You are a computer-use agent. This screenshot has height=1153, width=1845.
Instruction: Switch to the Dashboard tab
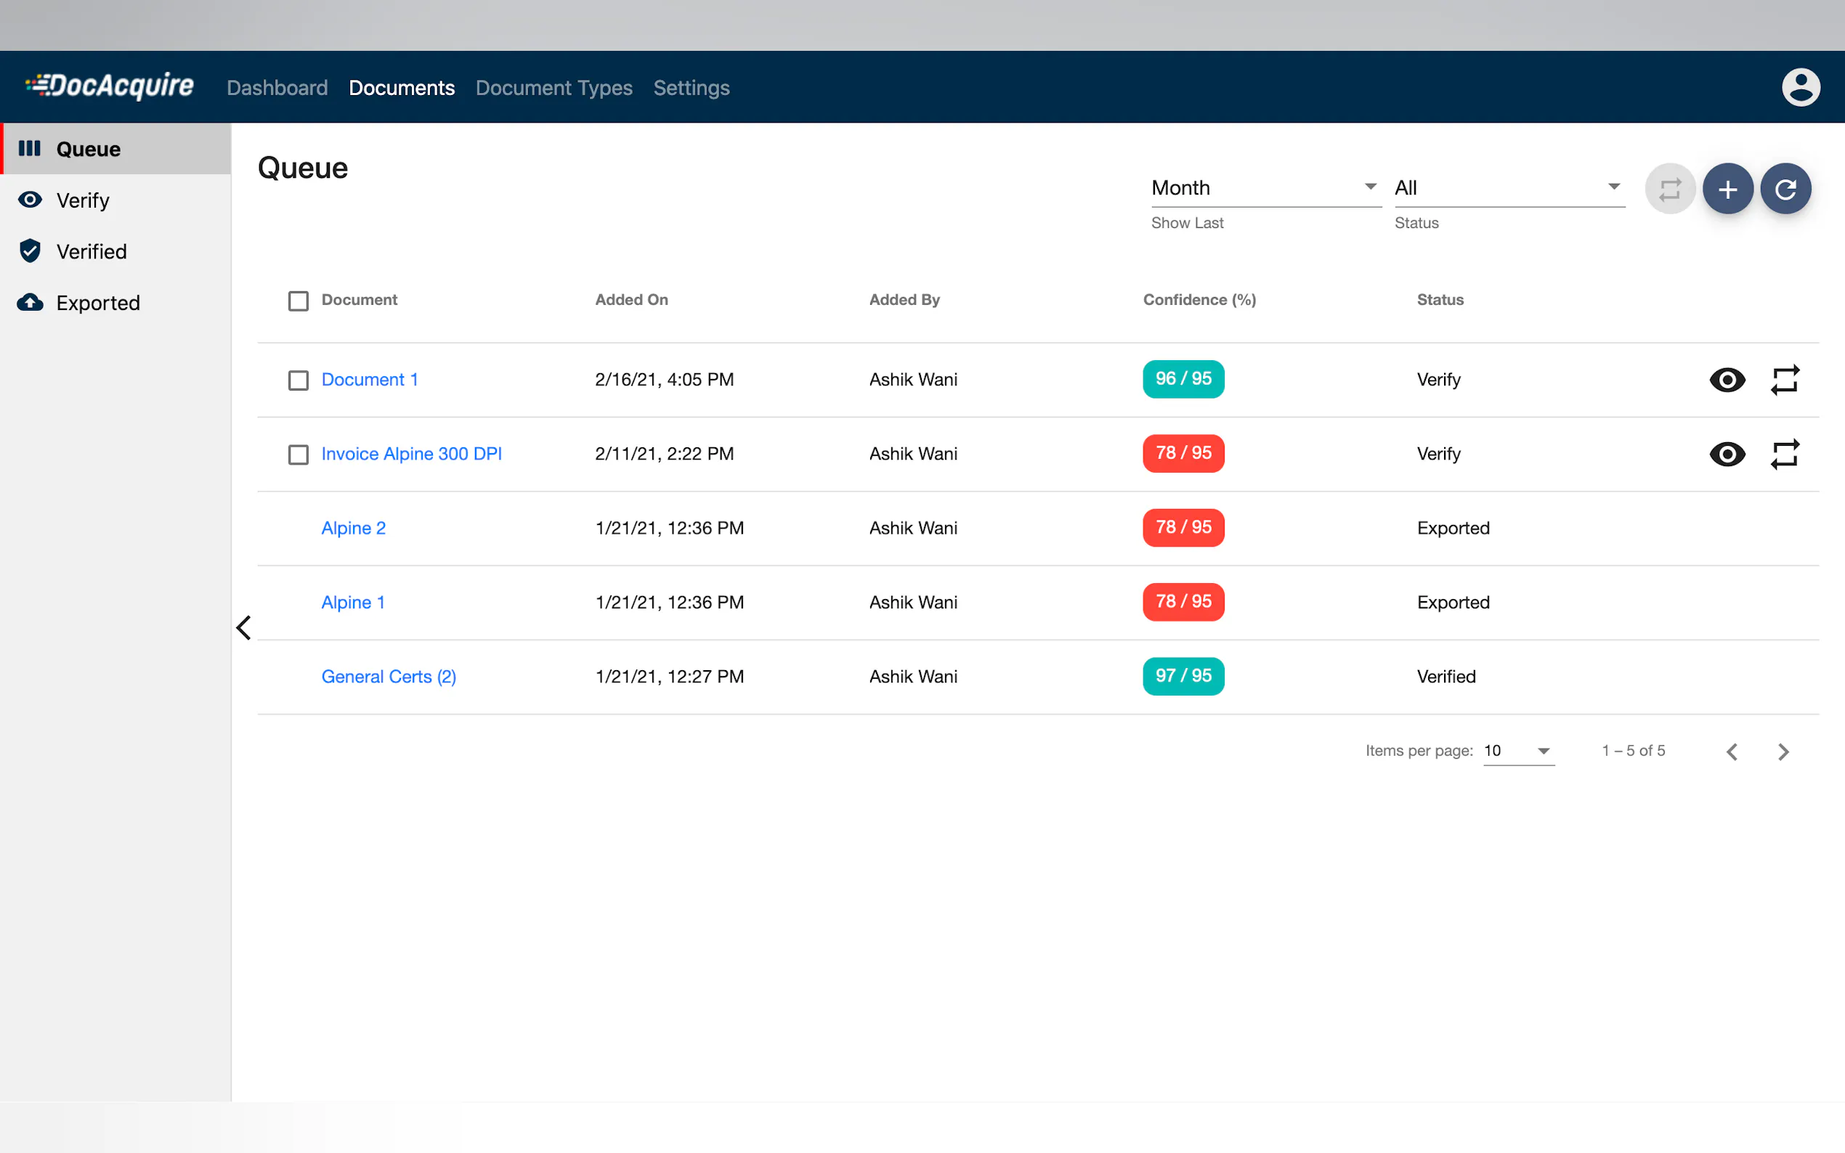click(x=277, y=88)
